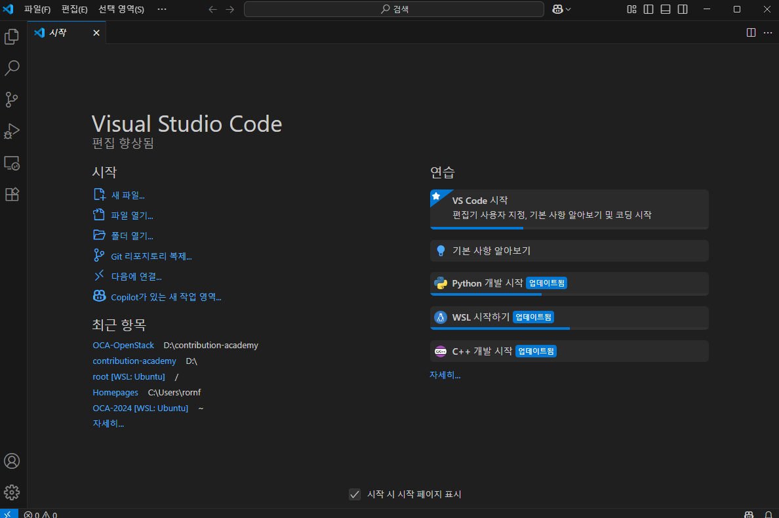
Task: Toggle the secondary side bar
Action: click(683, 9)
